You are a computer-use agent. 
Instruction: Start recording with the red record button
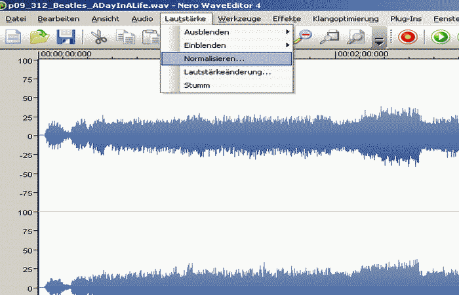(x=408, y=37)
